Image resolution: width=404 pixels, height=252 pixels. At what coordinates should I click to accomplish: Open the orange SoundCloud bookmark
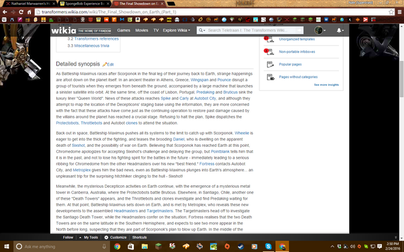[106, 20]
